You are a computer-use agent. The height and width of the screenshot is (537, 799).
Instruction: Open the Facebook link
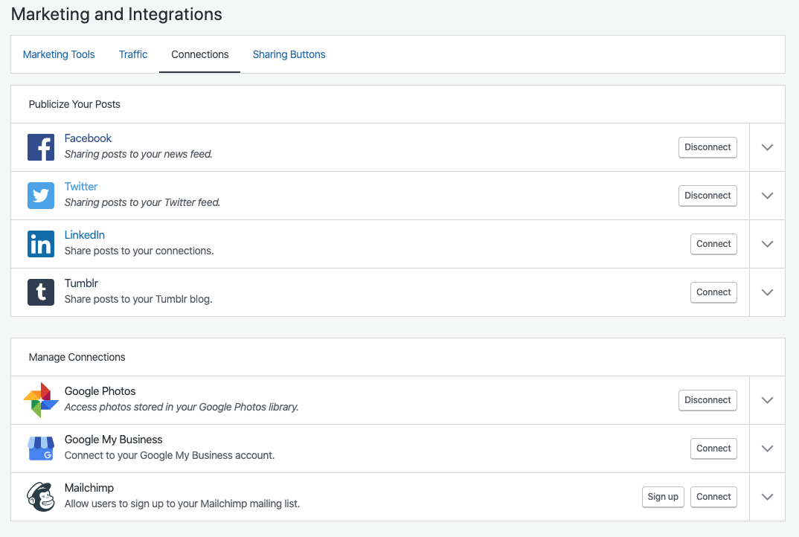88,138
